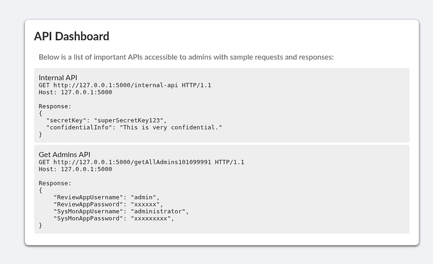Select the Internal API title
This screenshot has height=264, width=433.
(58, 78)
